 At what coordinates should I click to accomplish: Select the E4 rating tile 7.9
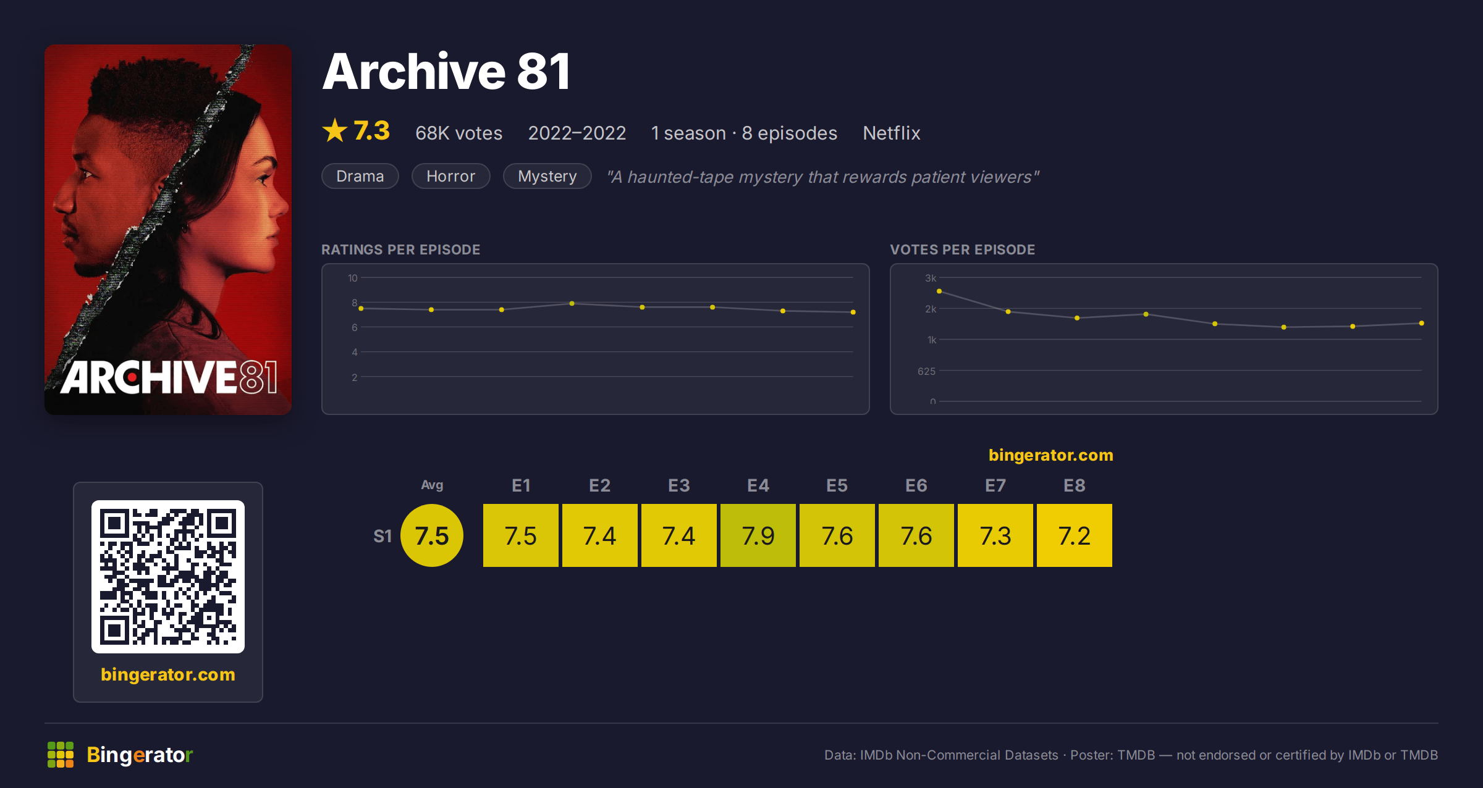click(x=758, y=535)
